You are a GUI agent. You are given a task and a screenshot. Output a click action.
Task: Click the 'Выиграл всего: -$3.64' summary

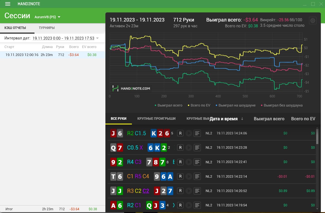[232, 20]
